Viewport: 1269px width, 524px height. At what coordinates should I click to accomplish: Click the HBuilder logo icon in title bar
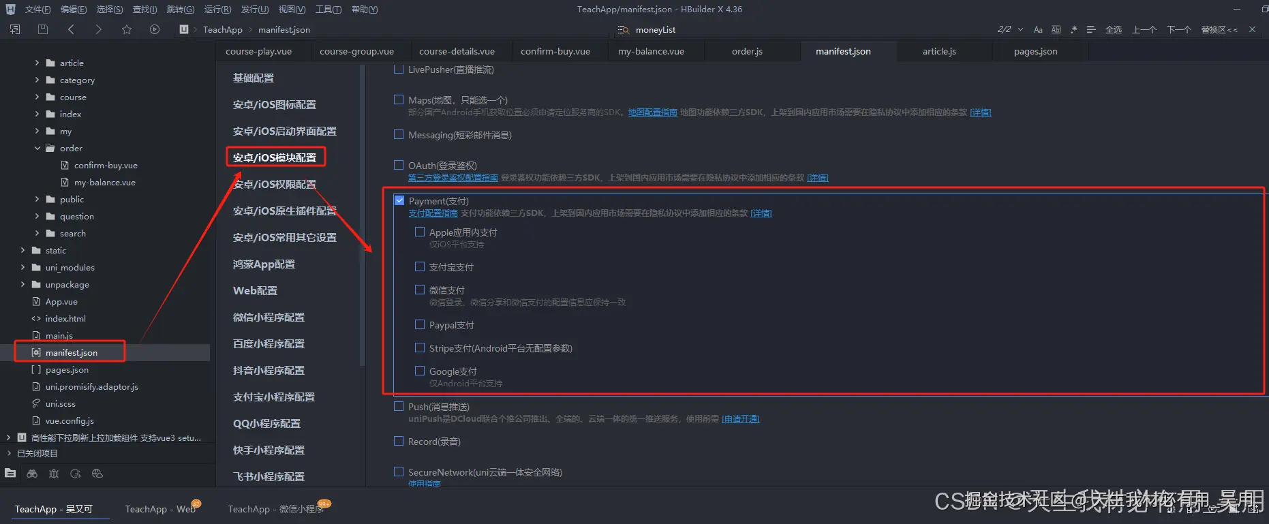coord(10,10)
